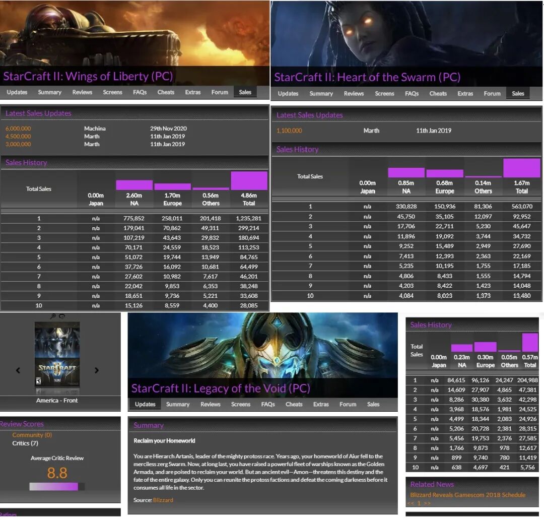Click the rotate icon above the box art
Image resolution: width=544 pixels, height=520 pixels.
pyautogui.click(x=62, y=316)
